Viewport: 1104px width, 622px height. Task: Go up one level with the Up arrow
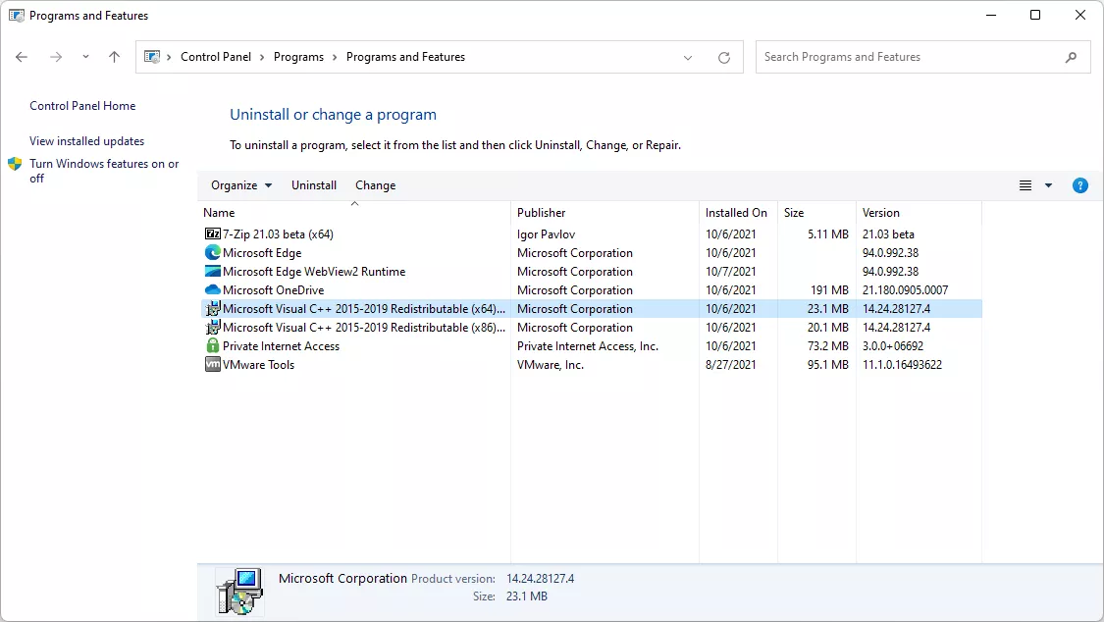pyautogui.click(x=114, y=57)
